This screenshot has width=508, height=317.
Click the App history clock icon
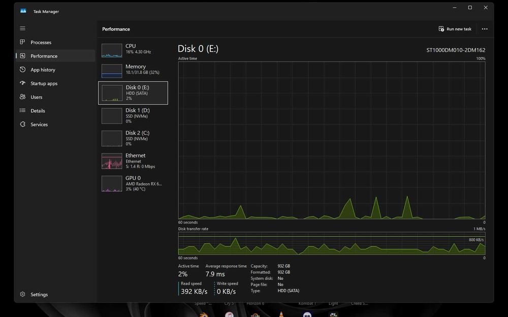[22, 70]
